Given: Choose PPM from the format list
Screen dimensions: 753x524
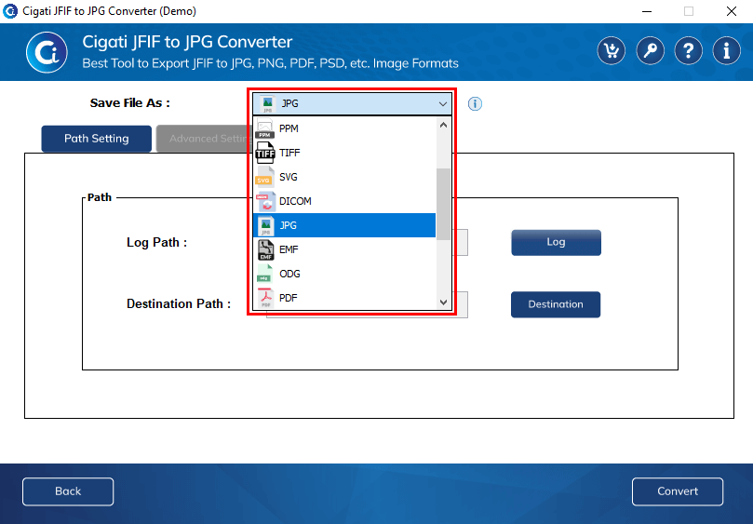Looking at the screenshot, I should [344, 128].
